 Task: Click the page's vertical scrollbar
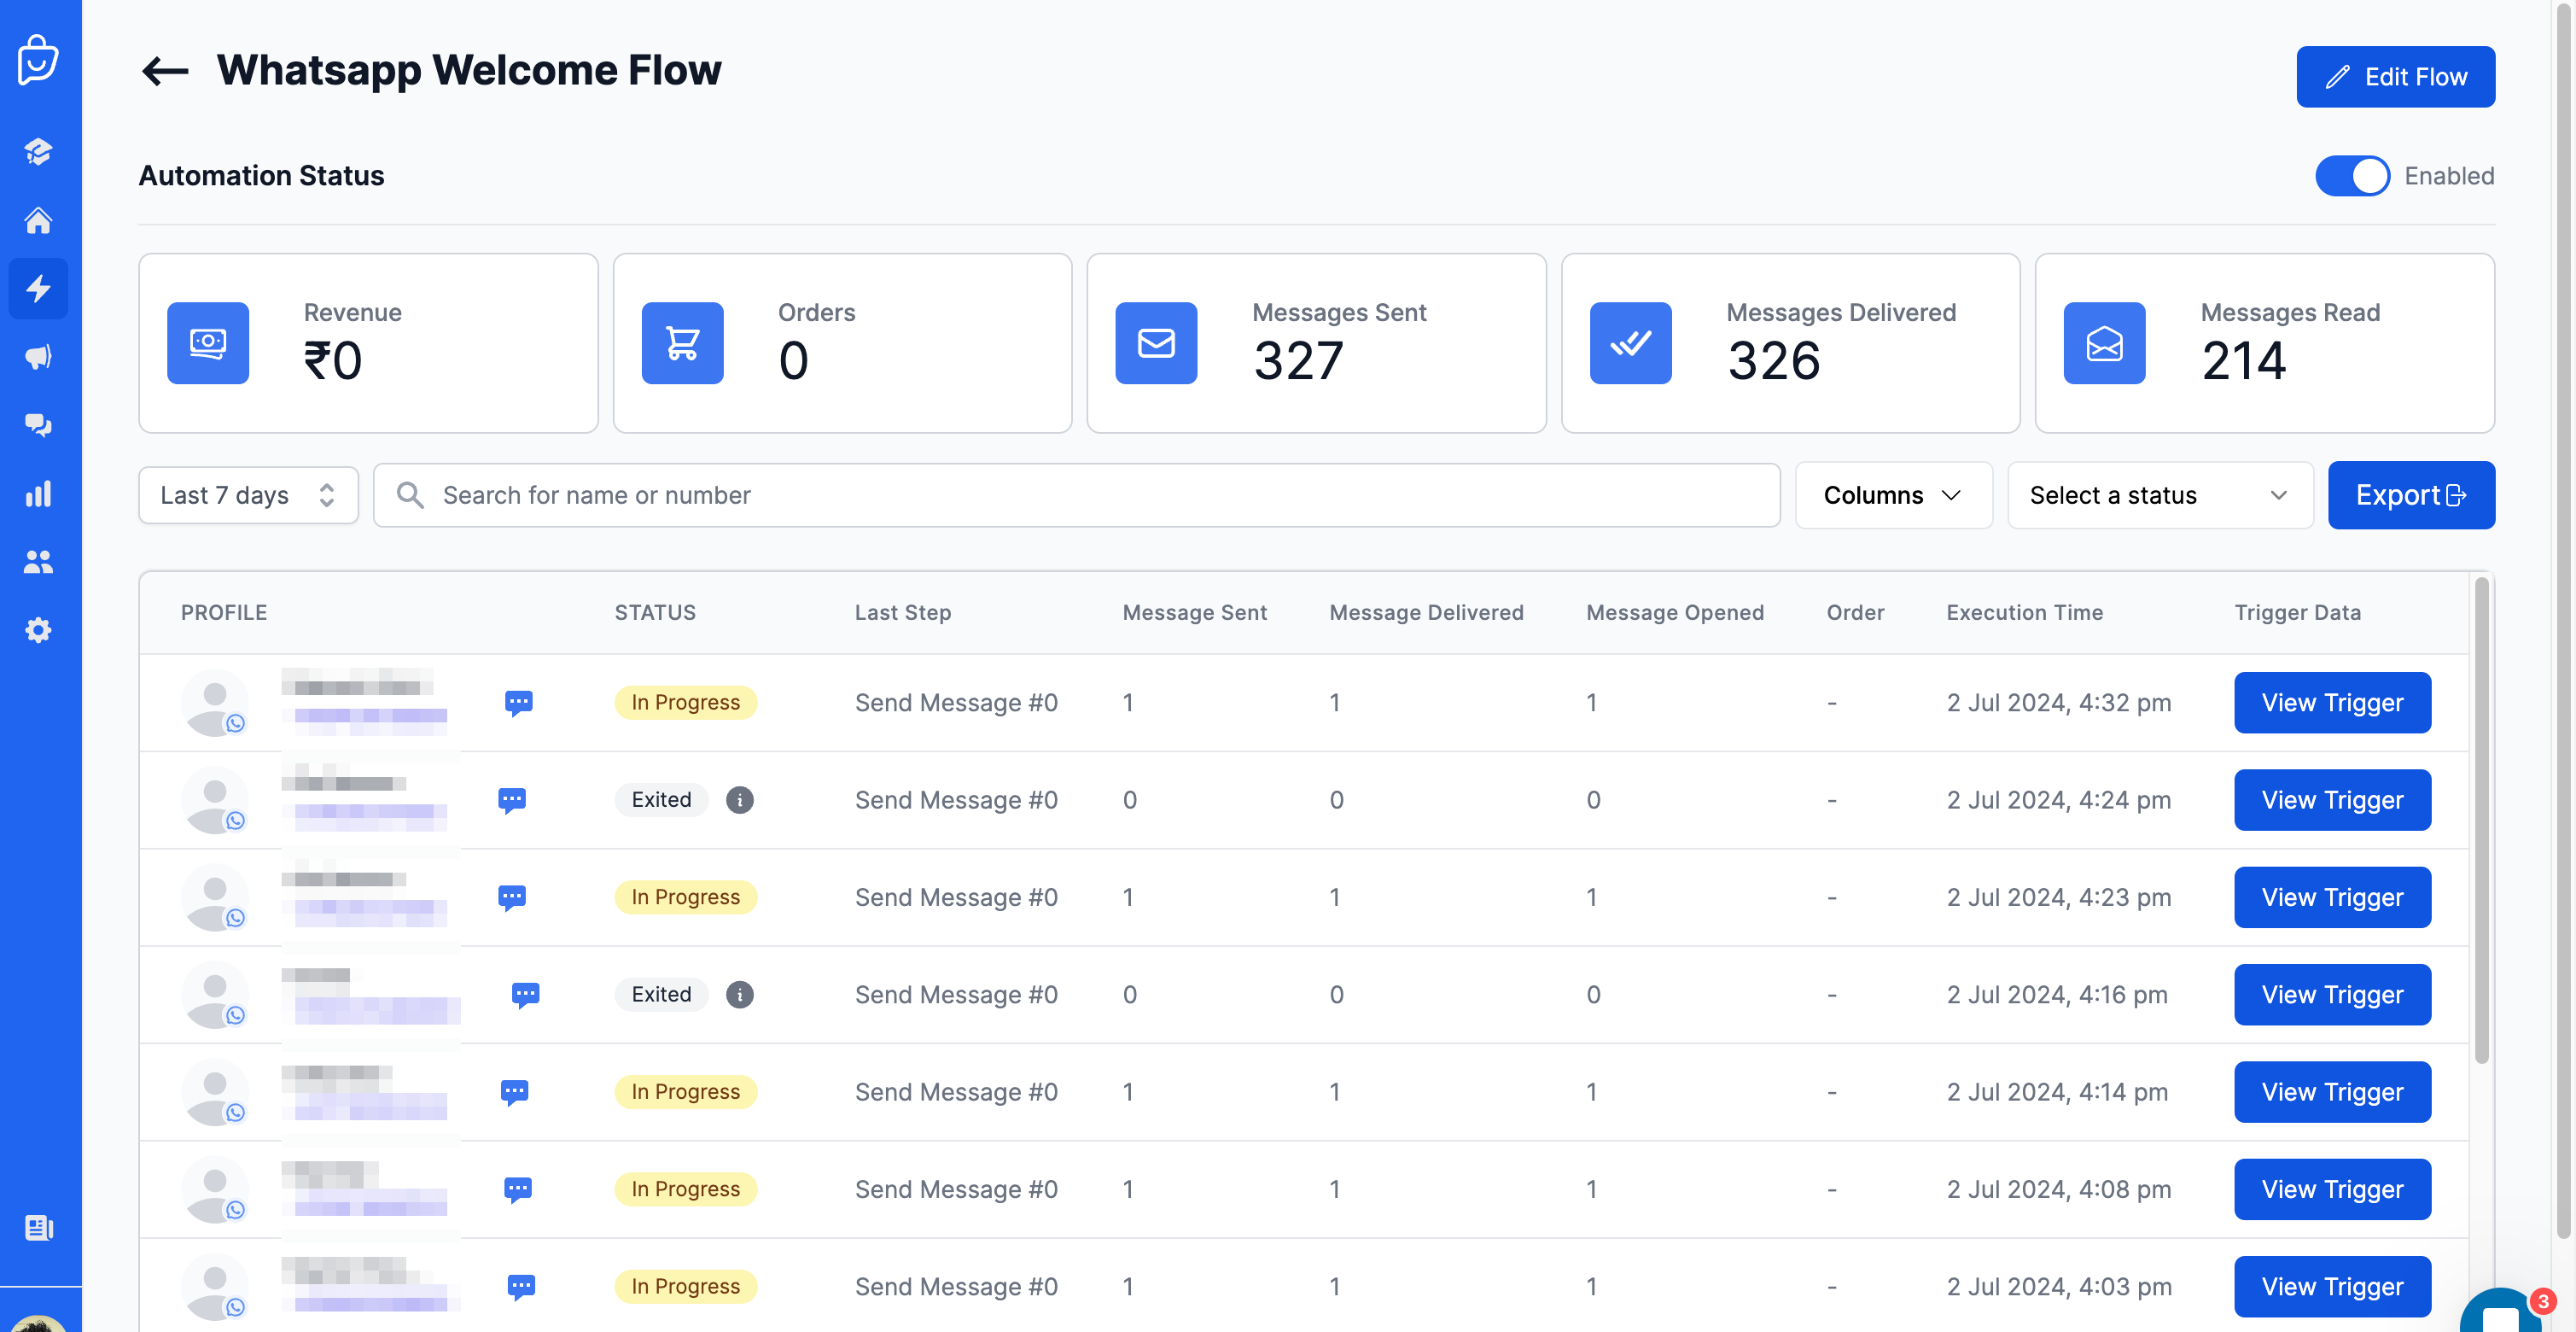tap(2566, 620)
